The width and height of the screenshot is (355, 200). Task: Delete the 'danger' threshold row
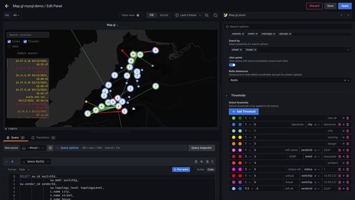click(348, 143)
